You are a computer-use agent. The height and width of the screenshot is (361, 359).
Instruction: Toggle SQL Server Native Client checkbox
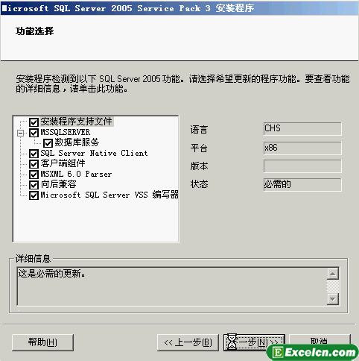click(x=34, y=154)
